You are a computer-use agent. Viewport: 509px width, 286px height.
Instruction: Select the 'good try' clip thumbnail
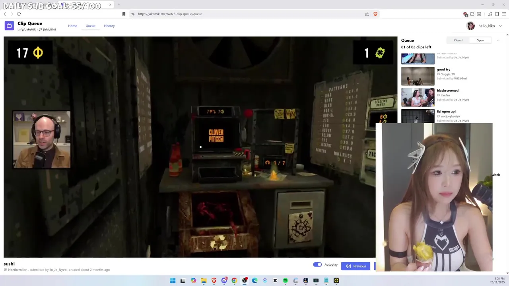tap(418, 76)
